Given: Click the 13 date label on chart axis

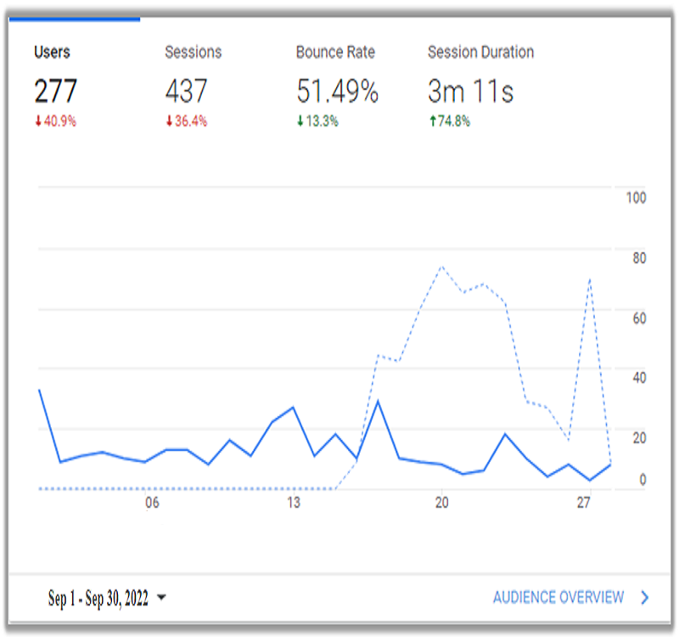Looking at the screenshot, I should tap(294, 504).
